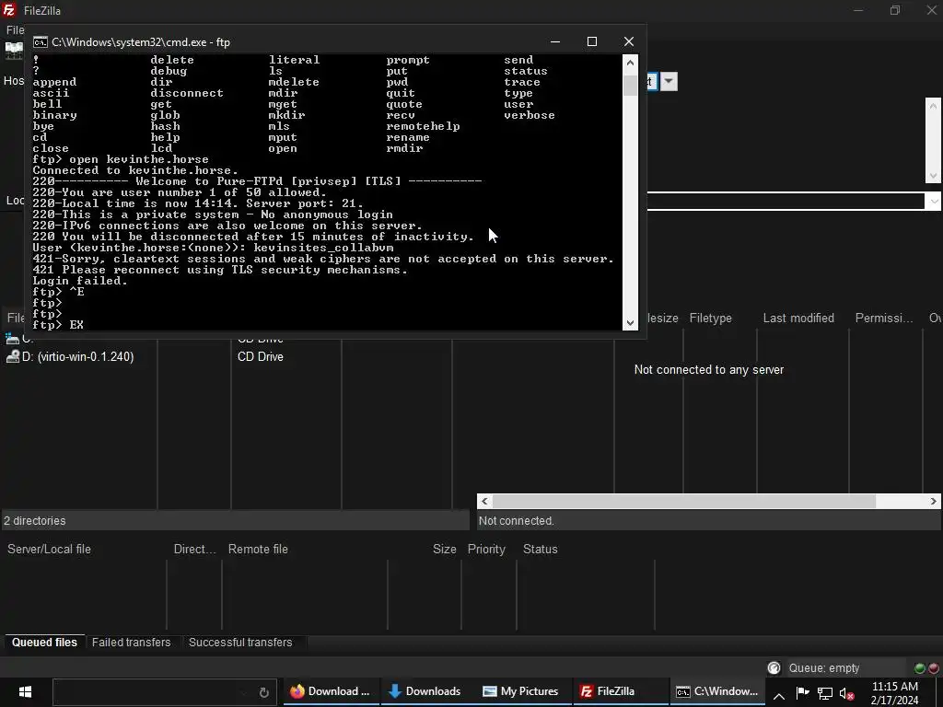The image size is (943, 707).
Task: Open the File menu in FileZilla
Action: [x=15, y=30]
